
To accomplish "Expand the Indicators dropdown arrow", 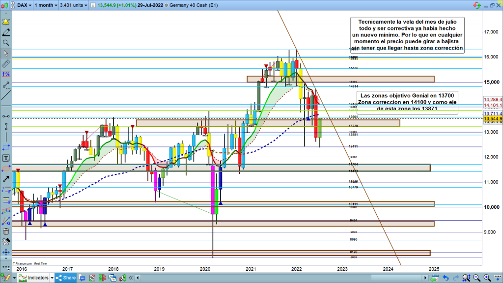I will tap(52, 278).
